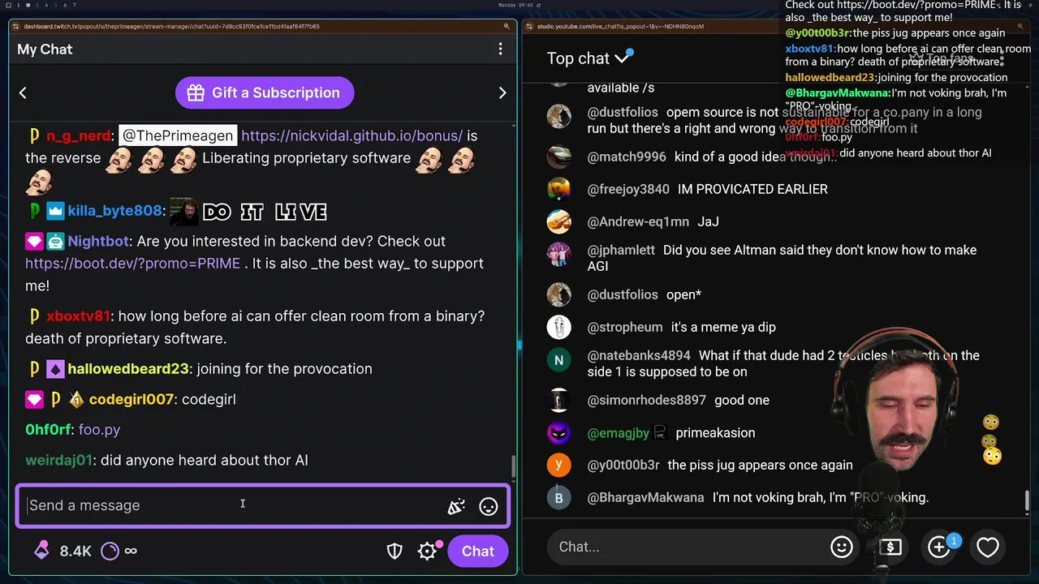Click the Send a message input field
The height and width of the screenshot is (584, 1039).
click(x=263, y=505)
